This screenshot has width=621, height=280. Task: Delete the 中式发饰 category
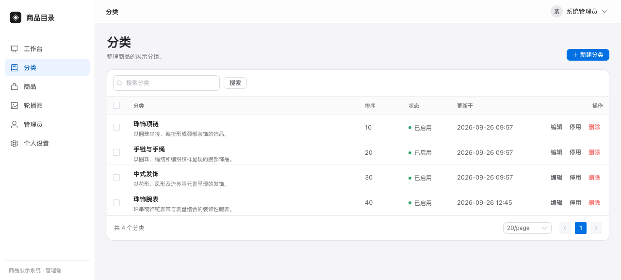594,178
